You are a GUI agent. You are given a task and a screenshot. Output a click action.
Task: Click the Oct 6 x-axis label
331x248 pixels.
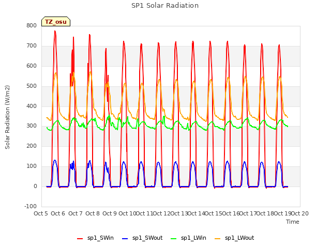tap(58, 213)
